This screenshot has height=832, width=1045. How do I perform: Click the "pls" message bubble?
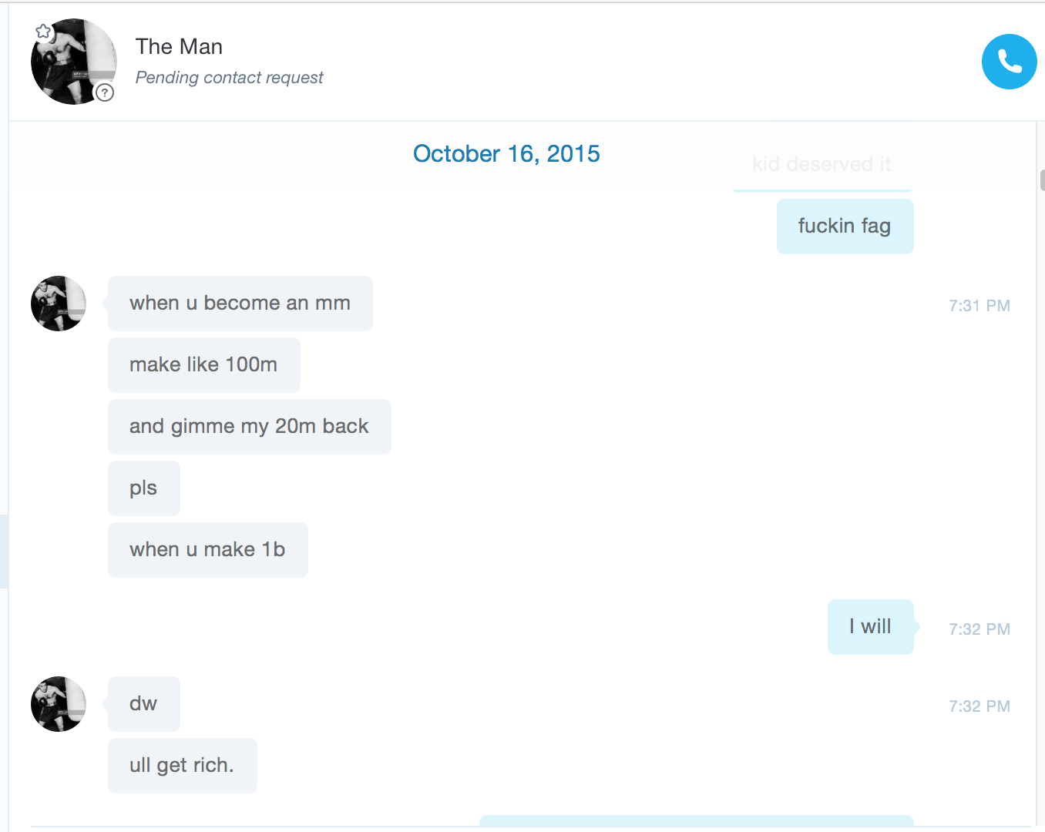[x=144, y=488]
